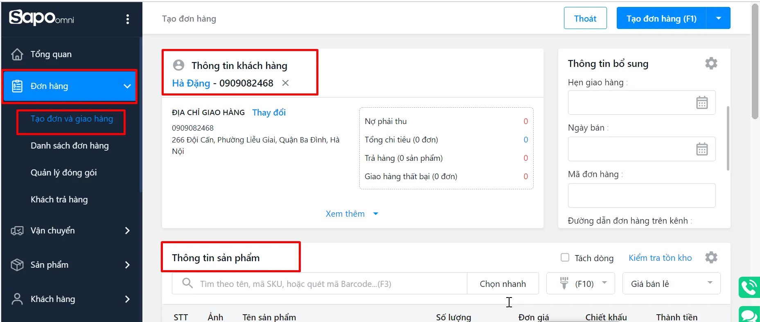Viewport: 760px width, 322px height.
Task: Click the Thành tiền column header
Action: click(x=677, y=317)
